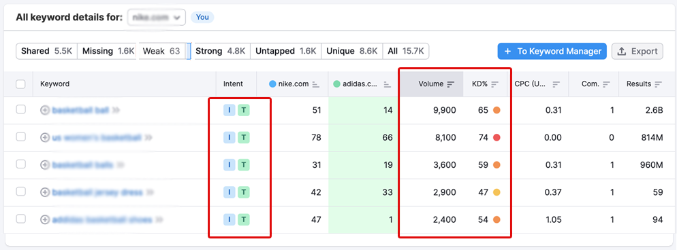Image resolution: width=677 pixels, height=250 pixels.
Task: Switch to the Missing 1.6K tab
Action: [108, 51]
